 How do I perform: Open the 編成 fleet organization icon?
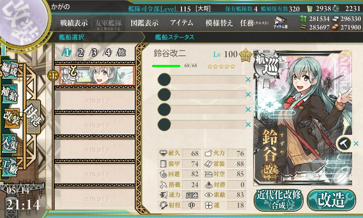click(x=10, y=70)
